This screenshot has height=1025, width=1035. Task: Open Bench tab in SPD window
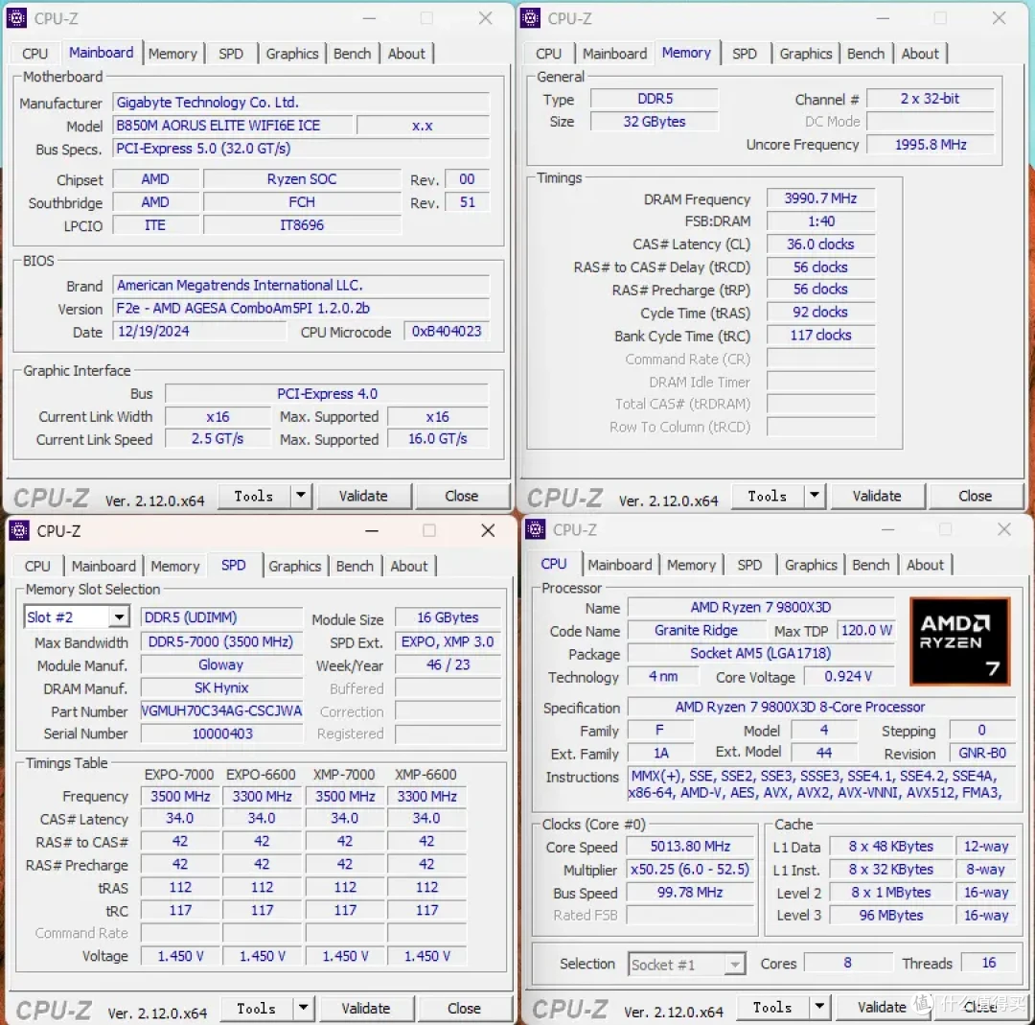click(x=355, y=566)
